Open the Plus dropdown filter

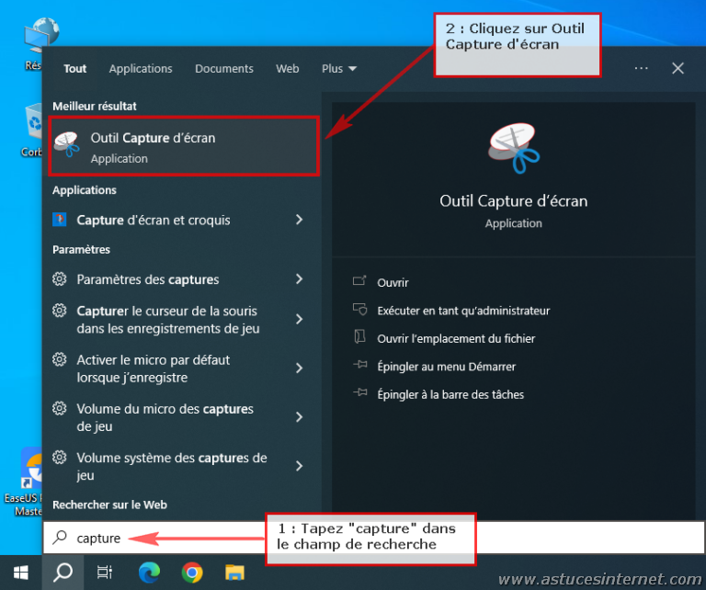pos(338,69)
